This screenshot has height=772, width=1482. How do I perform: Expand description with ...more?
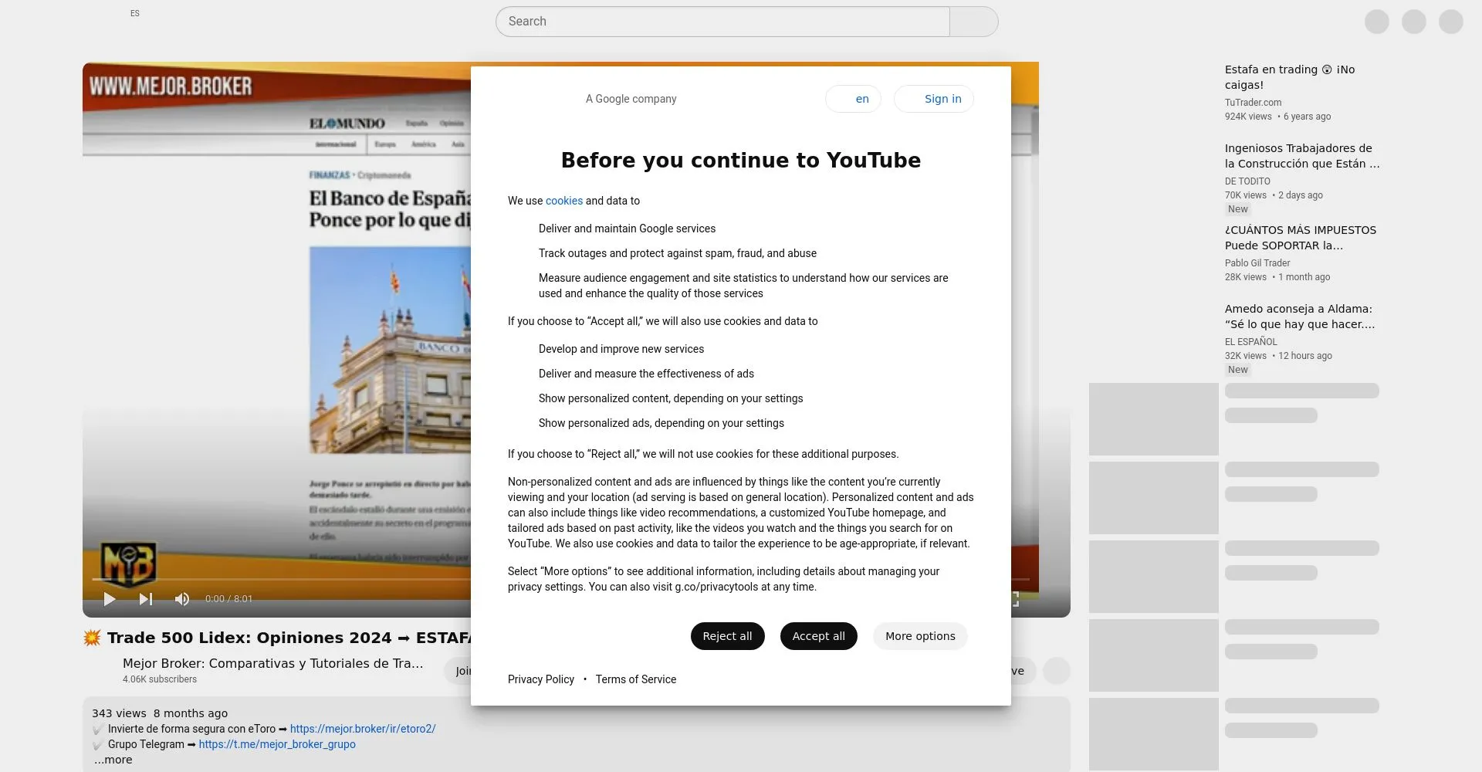(x=113, y=760)
